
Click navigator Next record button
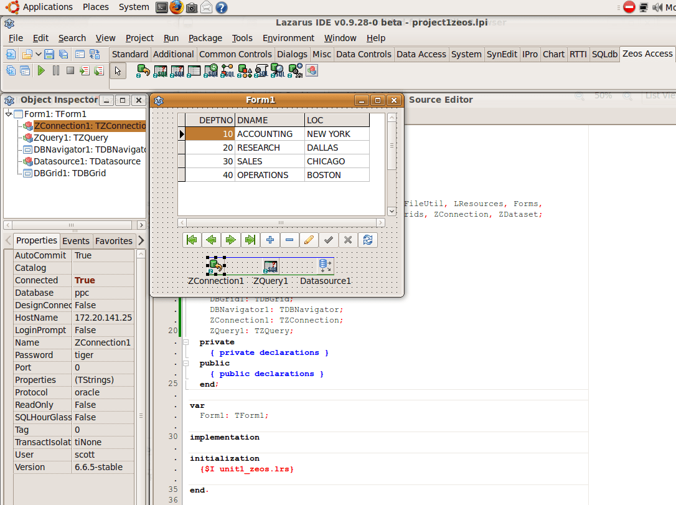(x=231, y=240)
